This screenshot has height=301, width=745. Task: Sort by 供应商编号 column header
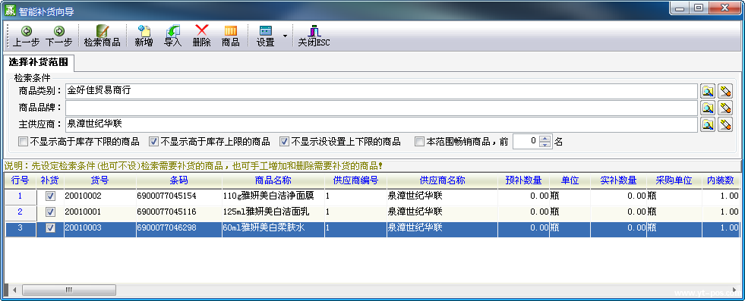(x=355, y=180)
